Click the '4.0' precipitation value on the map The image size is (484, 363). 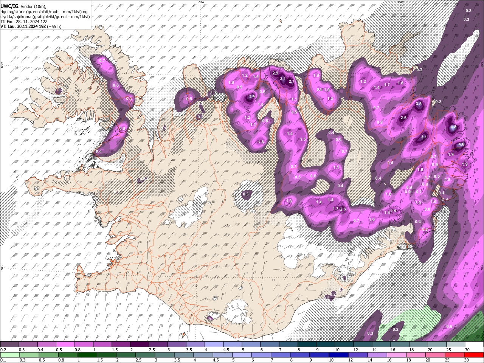tap(461, 144)
